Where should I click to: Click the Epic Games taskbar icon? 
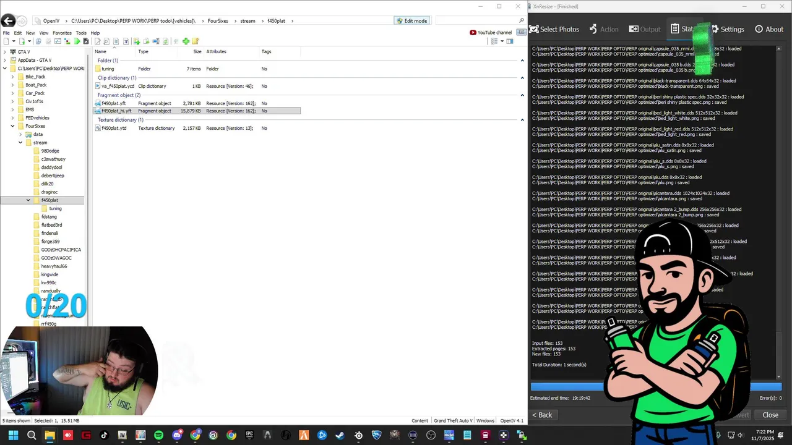pos(249,435)
